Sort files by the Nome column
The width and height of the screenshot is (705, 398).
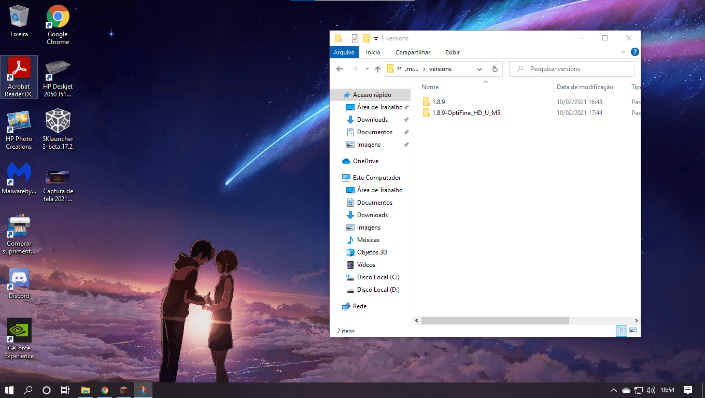pyautogui.click(x=430, y=87)
